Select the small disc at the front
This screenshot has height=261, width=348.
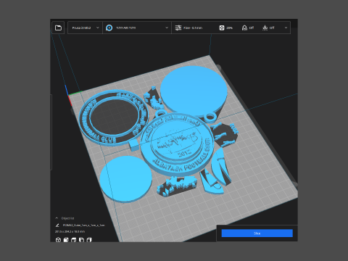125,179
